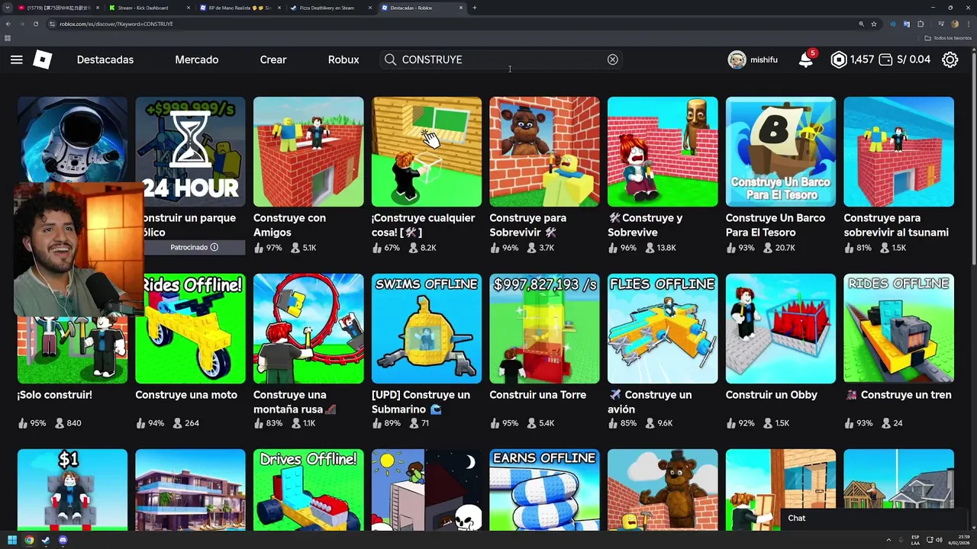Open a new browser tab

click(475, 8)
